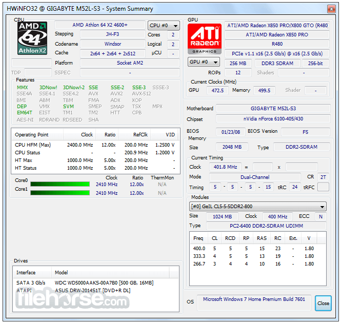Click the Freq column header
Image resolution: width=341 pixels, height=324 pixels.
click(199, 238)
